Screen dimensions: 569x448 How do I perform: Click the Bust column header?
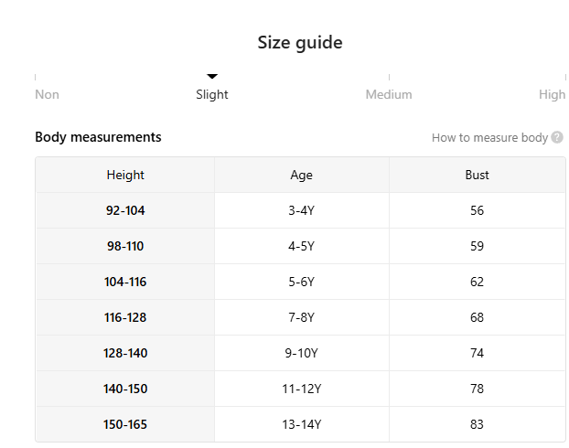(x=477, y=175)
